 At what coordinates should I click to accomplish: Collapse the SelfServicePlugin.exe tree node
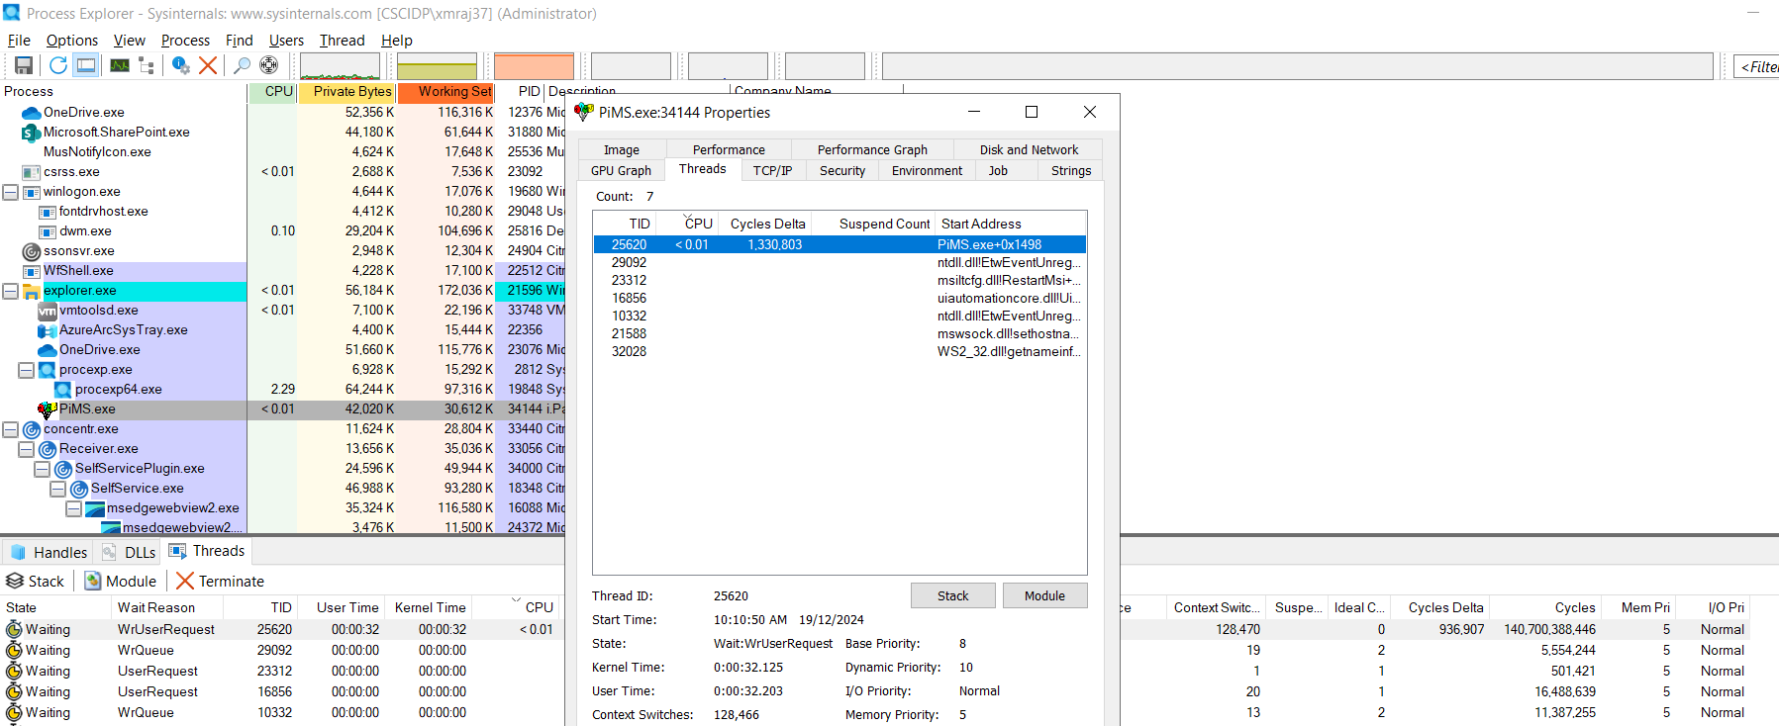[42, 469]
